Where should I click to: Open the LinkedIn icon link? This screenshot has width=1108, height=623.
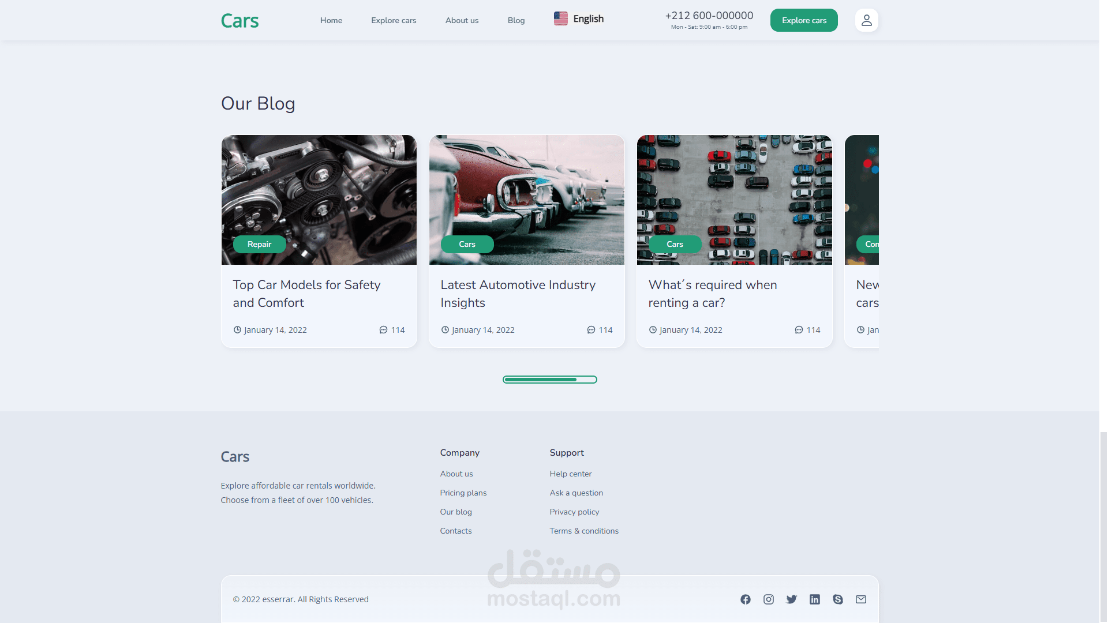click(814, 599)
